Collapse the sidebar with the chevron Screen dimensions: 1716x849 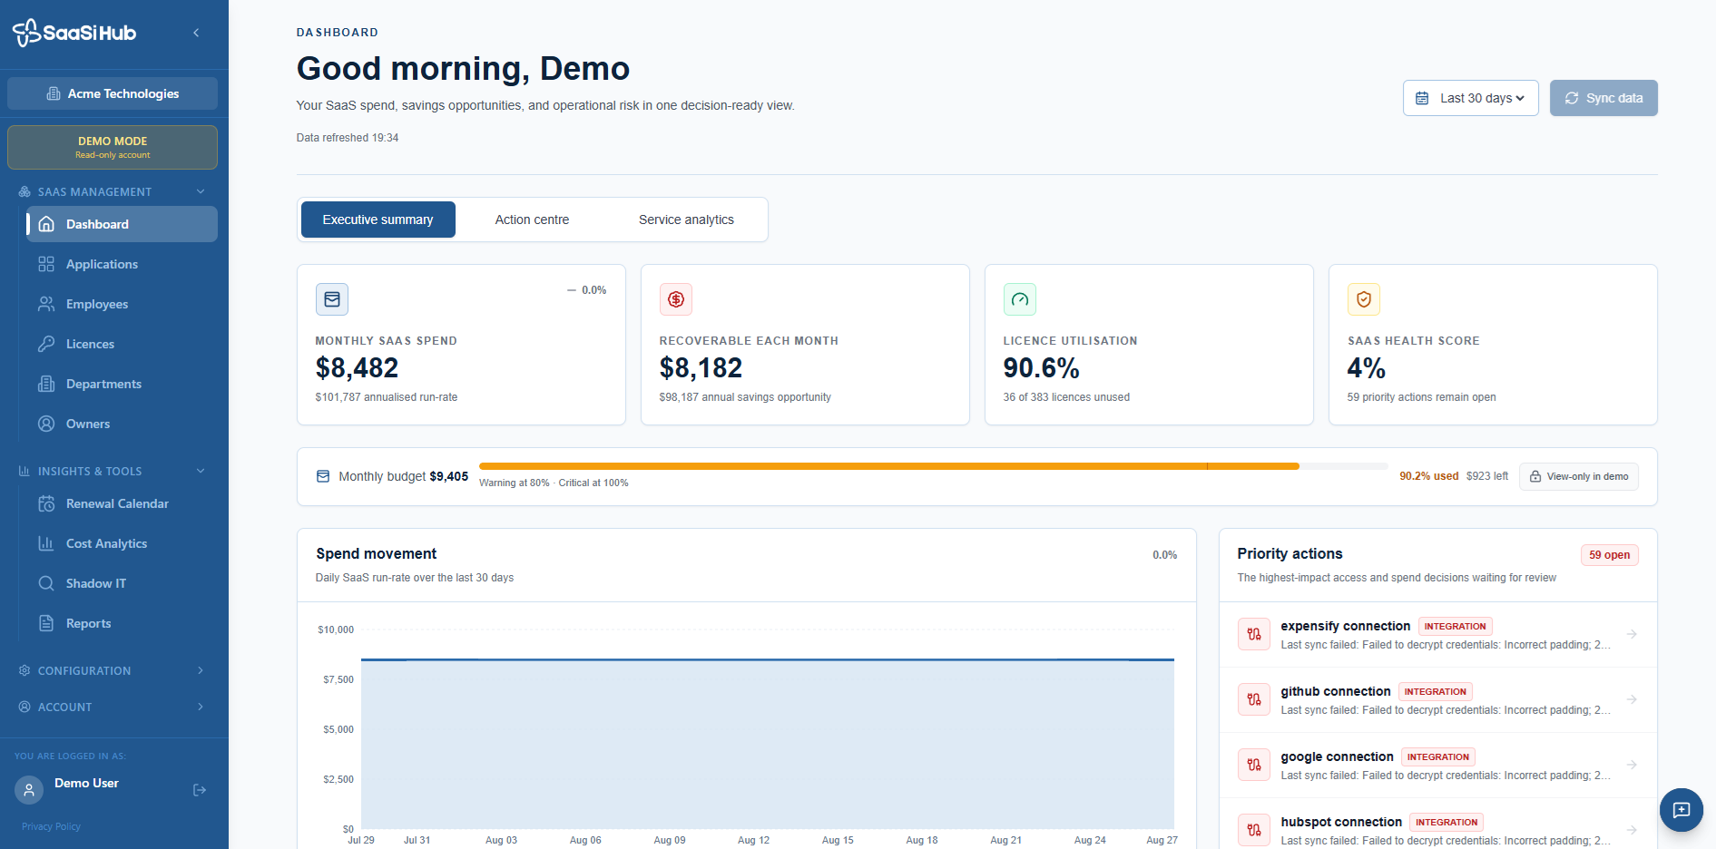(x=196, y=33)
